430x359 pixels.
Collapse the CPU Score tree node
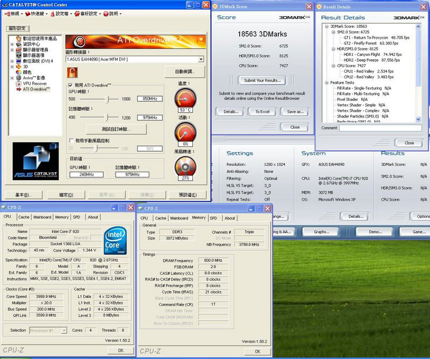click(x=333, y=65)
